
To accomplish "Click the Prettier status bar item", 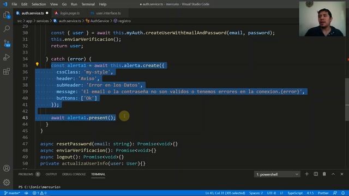I will (323, 193).
